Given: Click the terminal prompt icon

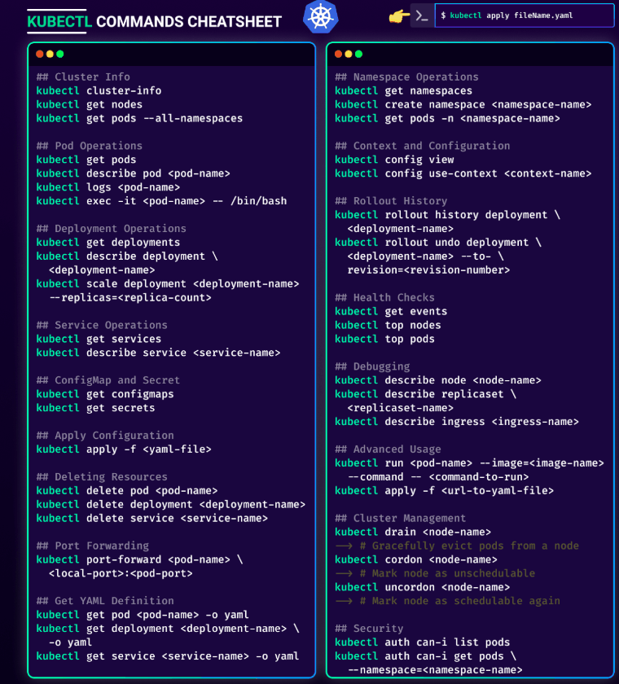Looking at the screenshot, I should click(422, 15).
